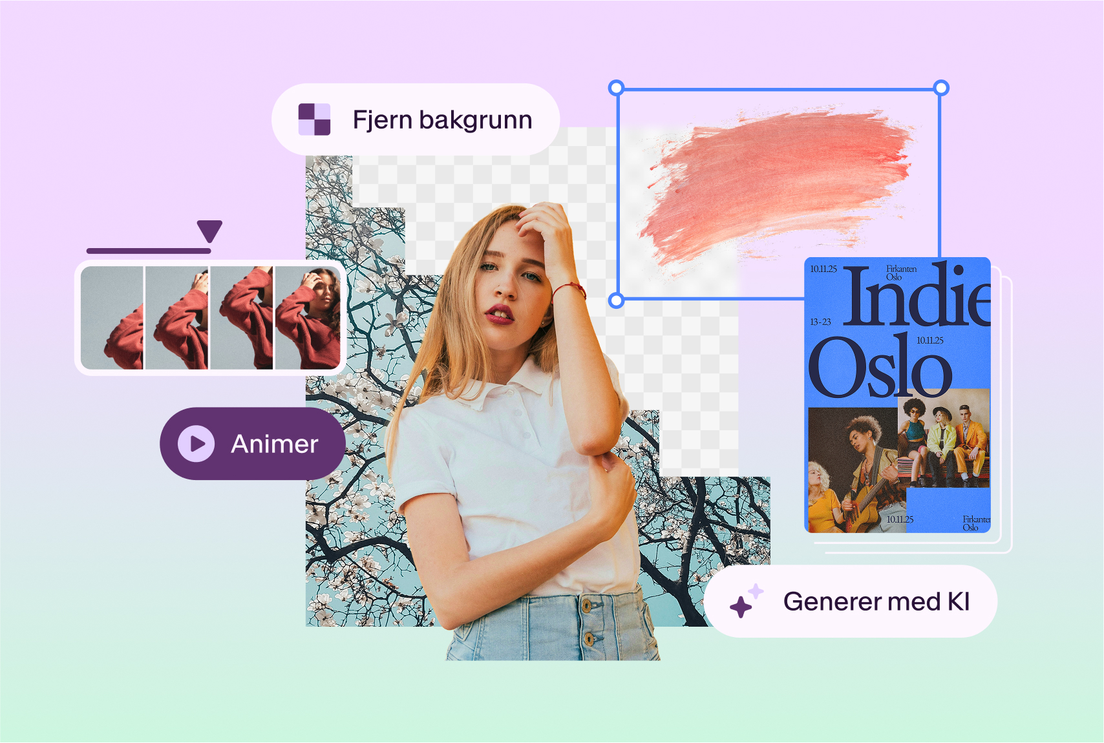The image size is (1104, 743).
Task: Click the Generer med KI pill
Action: click(853, 601)
